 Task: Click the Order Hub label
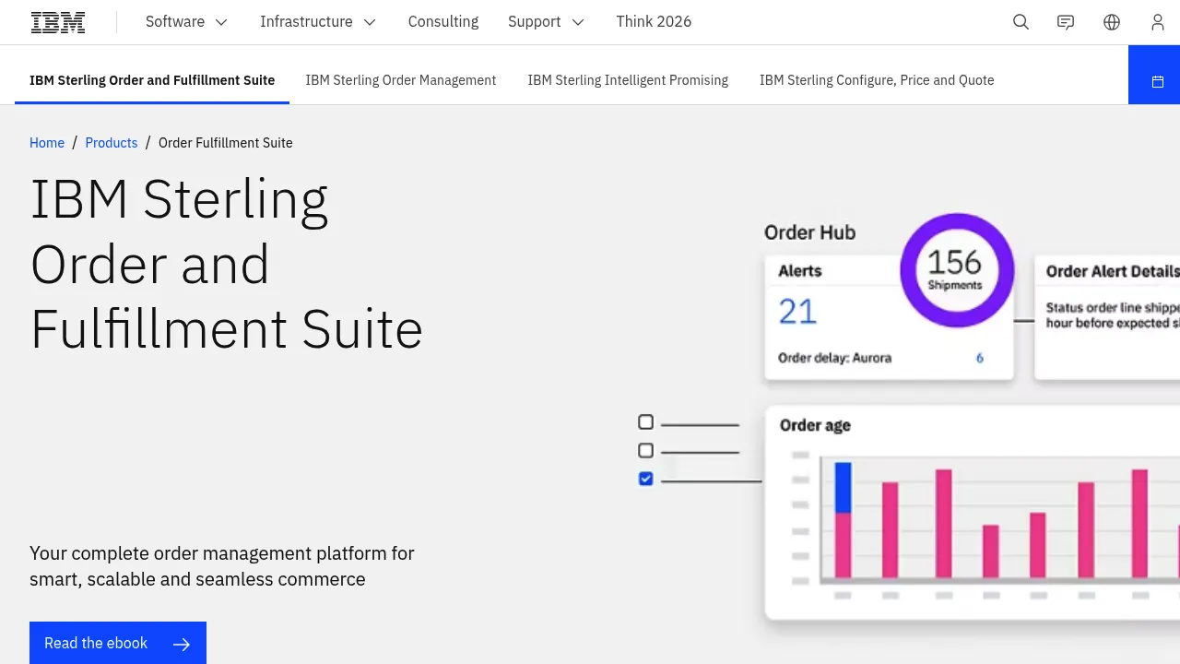(809, 232)
